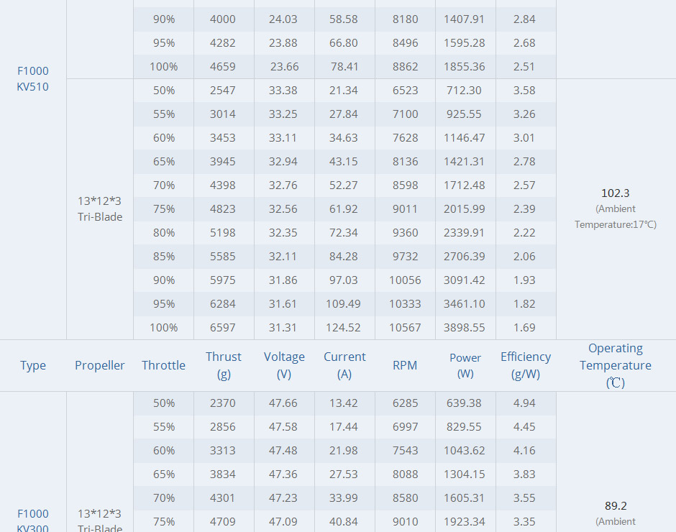Click the F1000 KV510 motor type label
676x532 pixels.
coord(33,79)
